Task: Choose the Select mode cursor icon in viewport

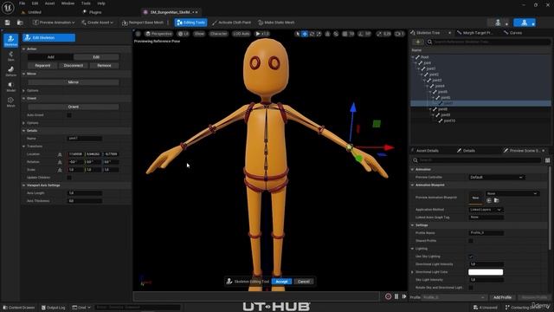Action: click(298, 34)
